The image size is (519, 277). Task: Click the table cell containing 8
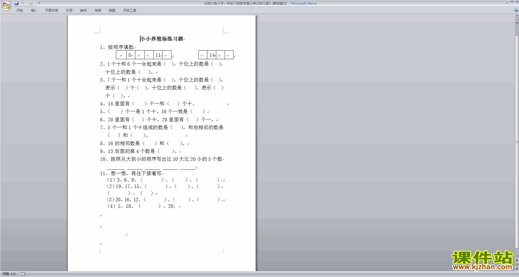tap(131, 55)
